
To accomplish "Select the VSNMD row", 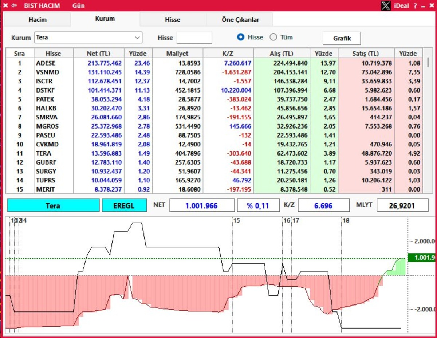I will pos(214,72).
